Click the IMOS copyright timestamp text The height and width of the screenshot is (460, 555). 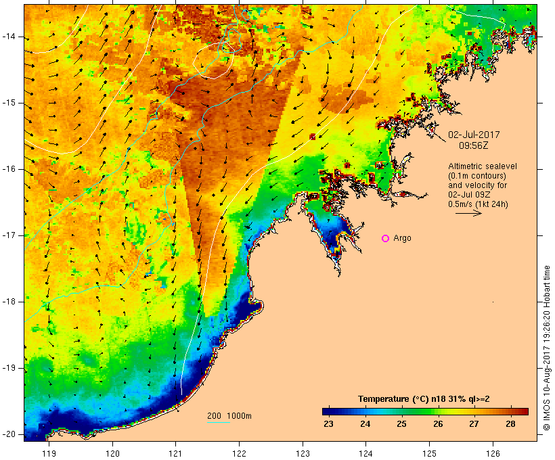coord(547,348)
